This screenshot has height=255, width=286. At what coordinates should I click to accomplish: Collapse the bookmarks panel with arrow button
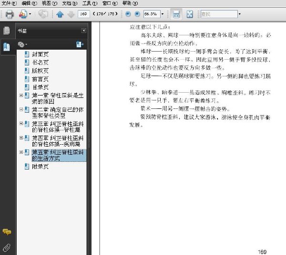click(x=83, y=31)
